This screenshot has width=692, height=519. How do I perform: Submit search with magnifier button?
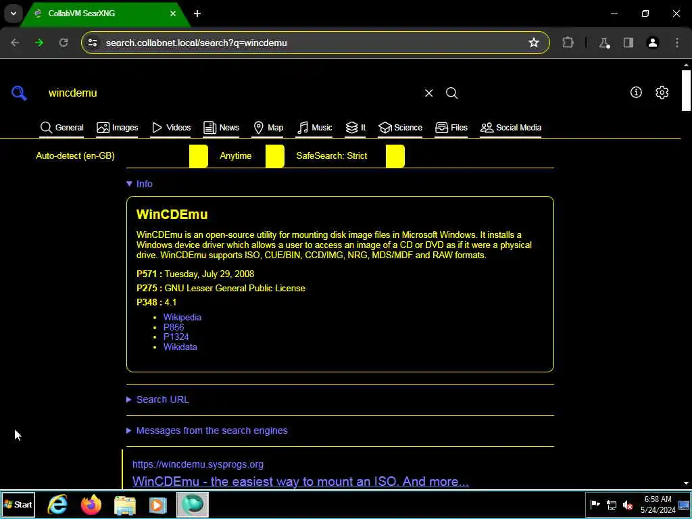[451, 93]
